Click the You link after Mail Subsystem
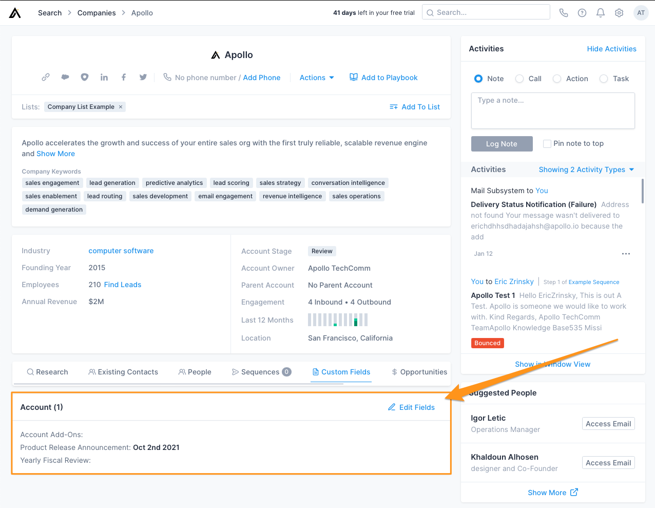Image resolution: width=655 pixels, height=508 pixels. click(542, 191)
